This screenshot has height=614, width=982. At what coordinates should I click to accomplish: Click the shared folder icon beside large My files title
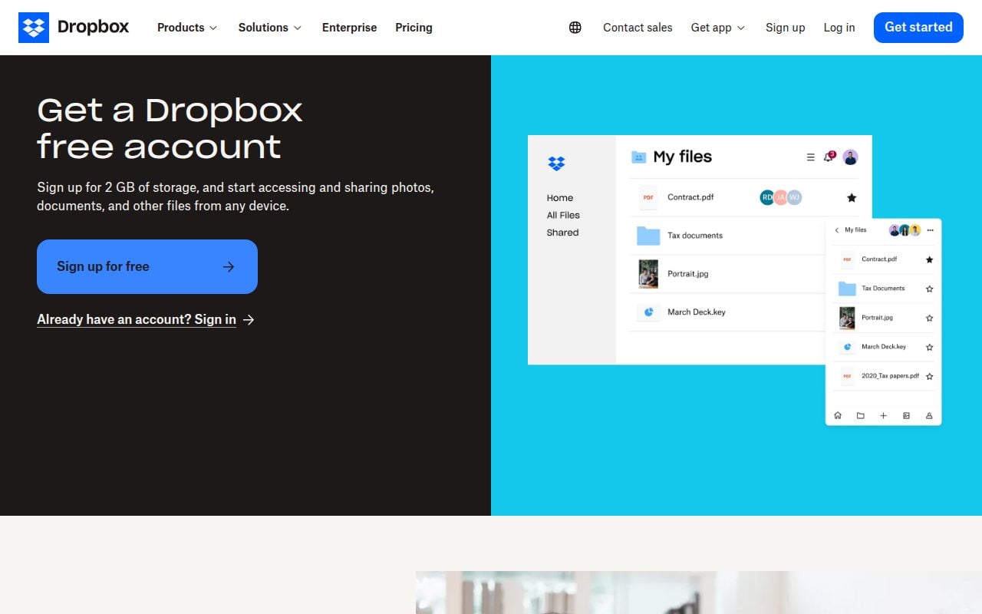(638, 157)
